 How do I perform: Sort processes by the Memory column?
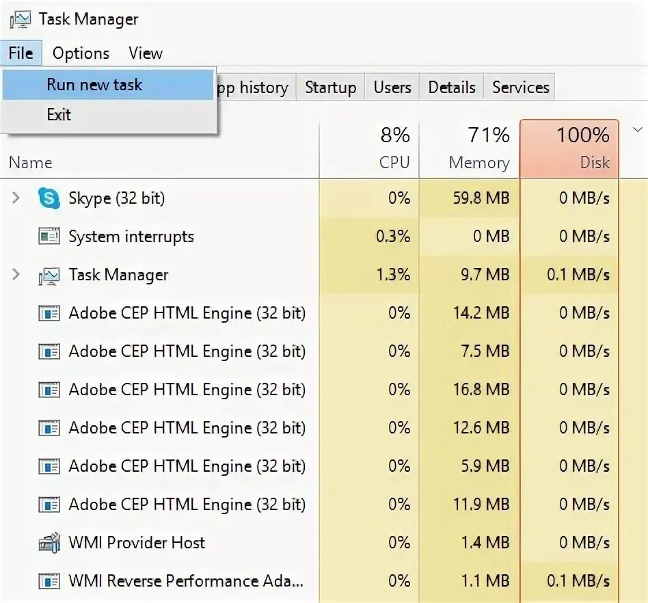click(x=470, y=149)
